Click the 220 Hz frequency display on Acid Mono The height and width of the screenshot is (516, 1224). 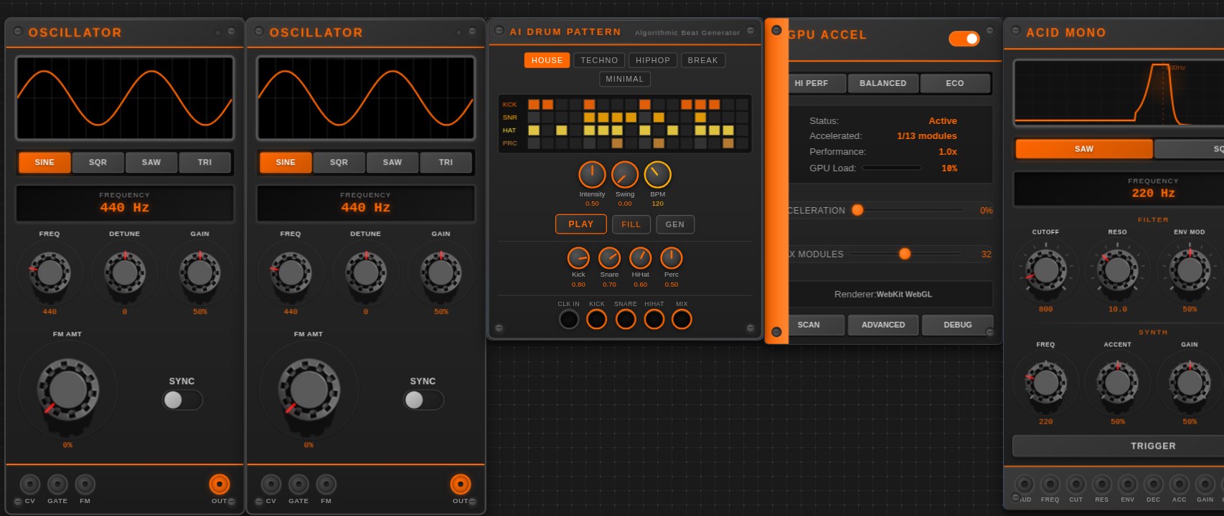pyautogui.click(x=1119, y=188)
